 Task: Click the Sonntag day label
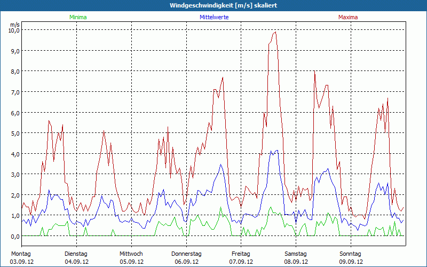click(350, 254)
